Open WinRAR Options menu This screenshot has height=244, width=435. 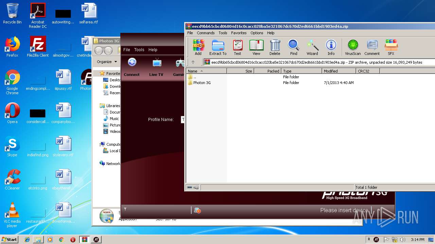pyautogui.click(x=257, y=33)
